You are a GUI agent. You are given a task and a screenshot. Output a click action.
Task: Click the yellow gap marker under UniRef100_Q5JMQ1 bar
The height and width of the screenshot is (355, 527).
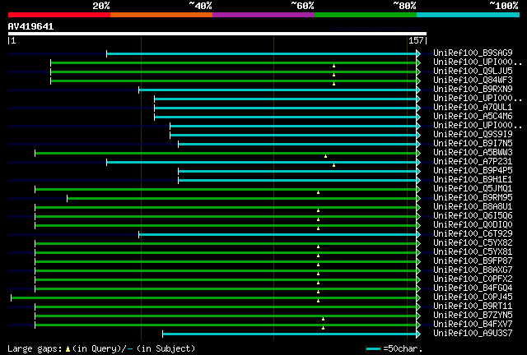point(319,192)
